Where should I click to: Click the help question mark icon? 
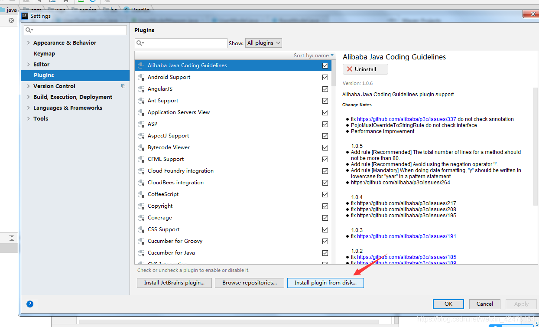pyautogui.click(x=30, y=304)
